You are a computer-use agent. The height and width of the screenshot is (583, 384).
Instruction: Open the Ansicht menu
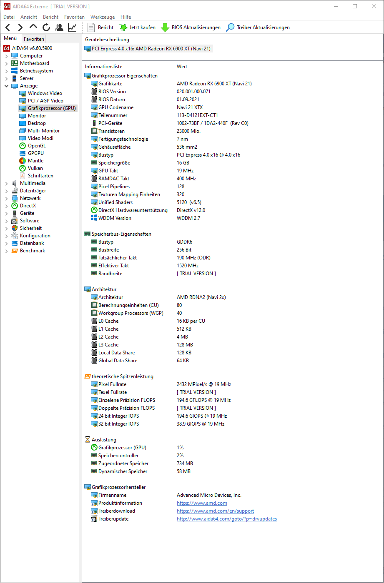(x=29, y=17)
